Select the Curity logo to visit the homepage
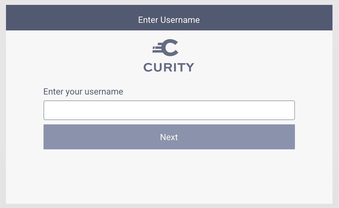339x208 pixels. point(168,56)
